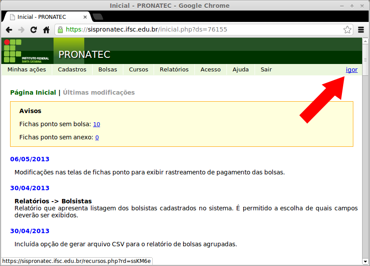Open the browser home page
Viewport: 370px width, 266px height.
tap(46, 29)
